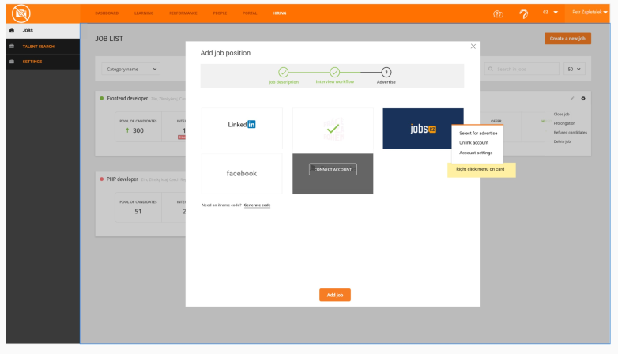Screen dimensions: 618x354
Task: Choose Unlink account from context menu
Action: [x=473, y=143]
